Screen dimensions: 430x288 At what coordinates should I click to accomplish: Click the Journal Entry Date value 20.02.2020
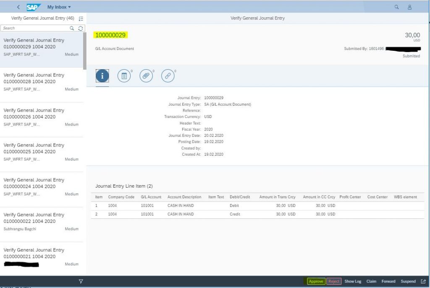point(214,136)
